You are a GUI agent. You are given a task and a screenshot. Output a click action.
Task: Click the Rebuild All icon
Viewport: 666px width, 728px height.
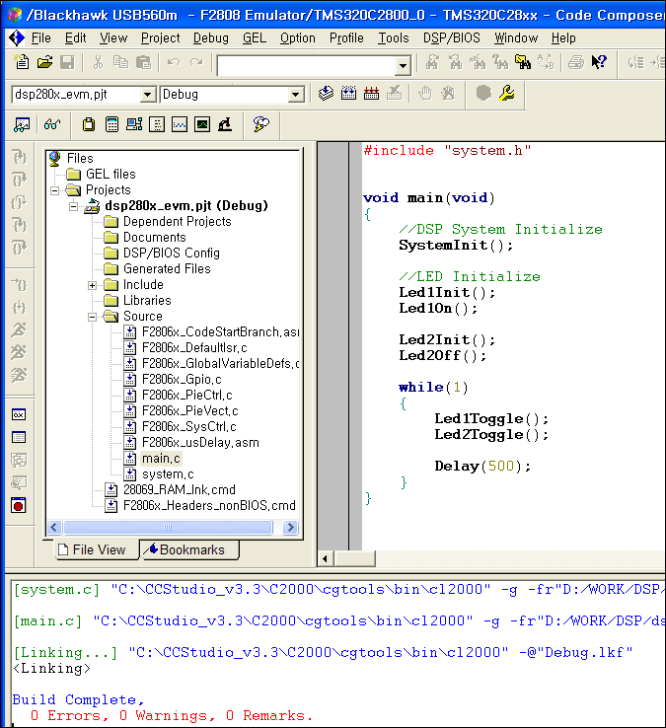point(372,94)
